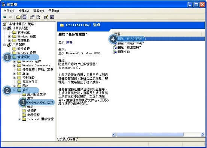
Task: Collapse the 计算机配置 node
Action: tap(4, 28)
